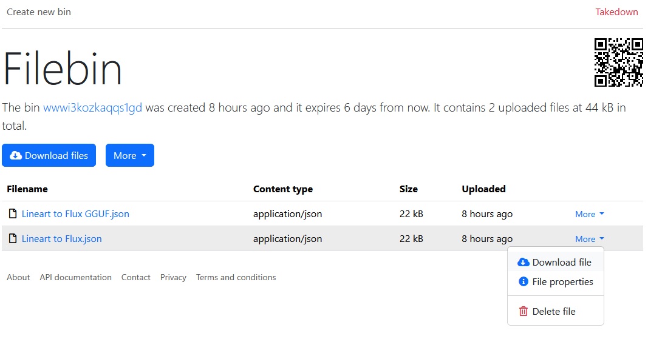Click the red trash icon in menu

pyautogui.click(x=523, y=311)
